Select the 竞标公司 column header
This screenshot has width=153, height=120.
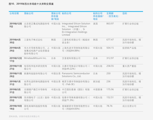tap(29, 13)
